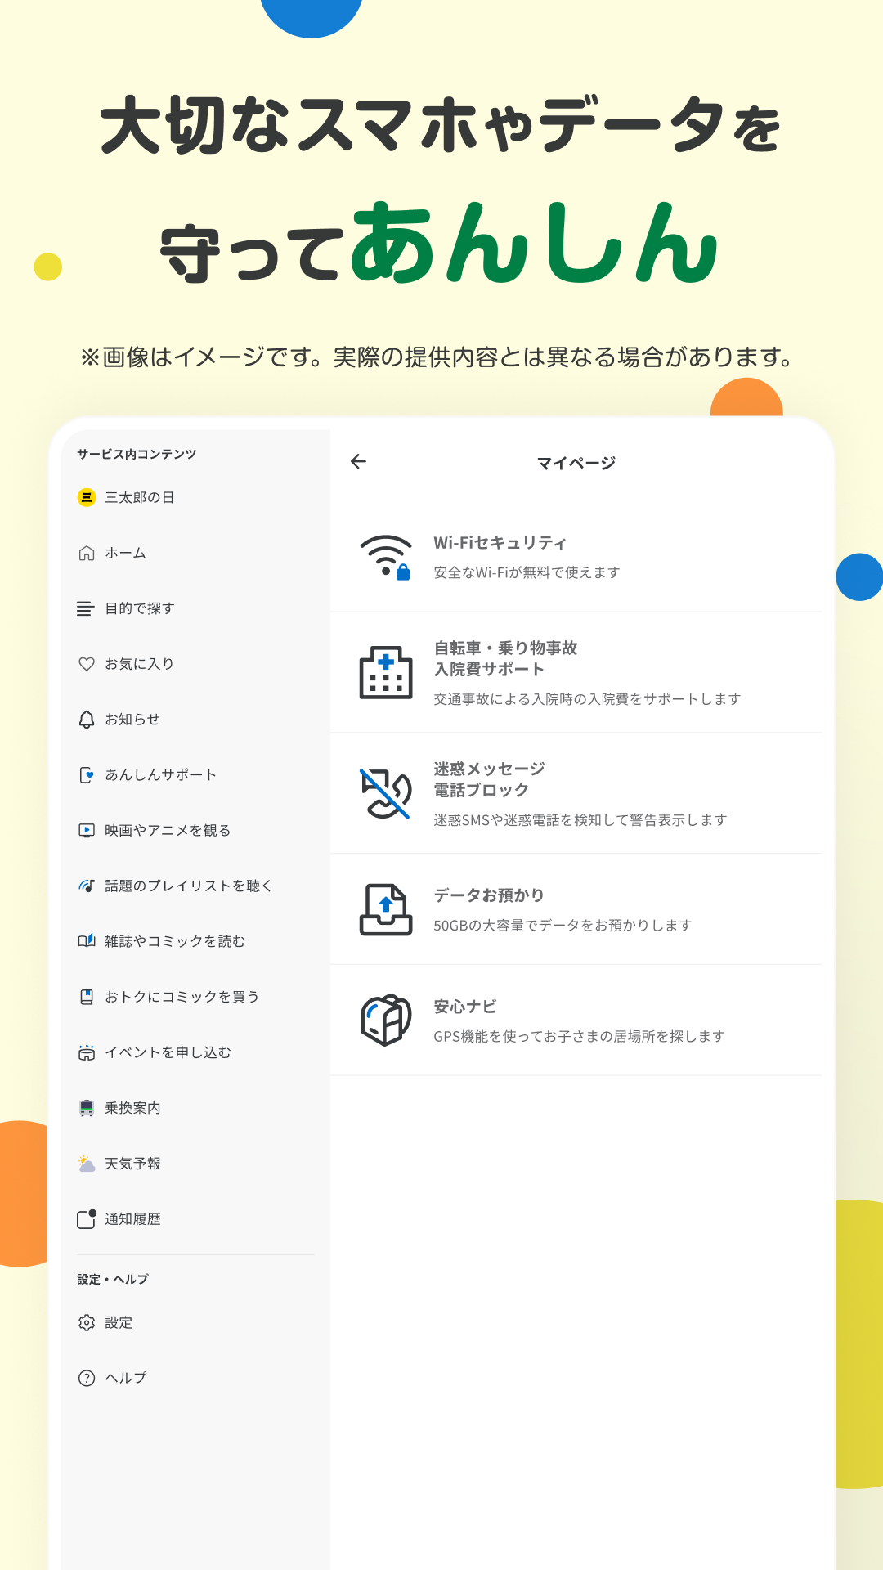Tap the notification history badge icon
The height and width of the screenshot is (1570, 883).
[x=87, y=1219]
